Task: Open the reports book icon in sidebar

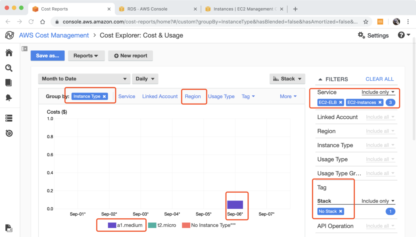Action: [9, 83]
